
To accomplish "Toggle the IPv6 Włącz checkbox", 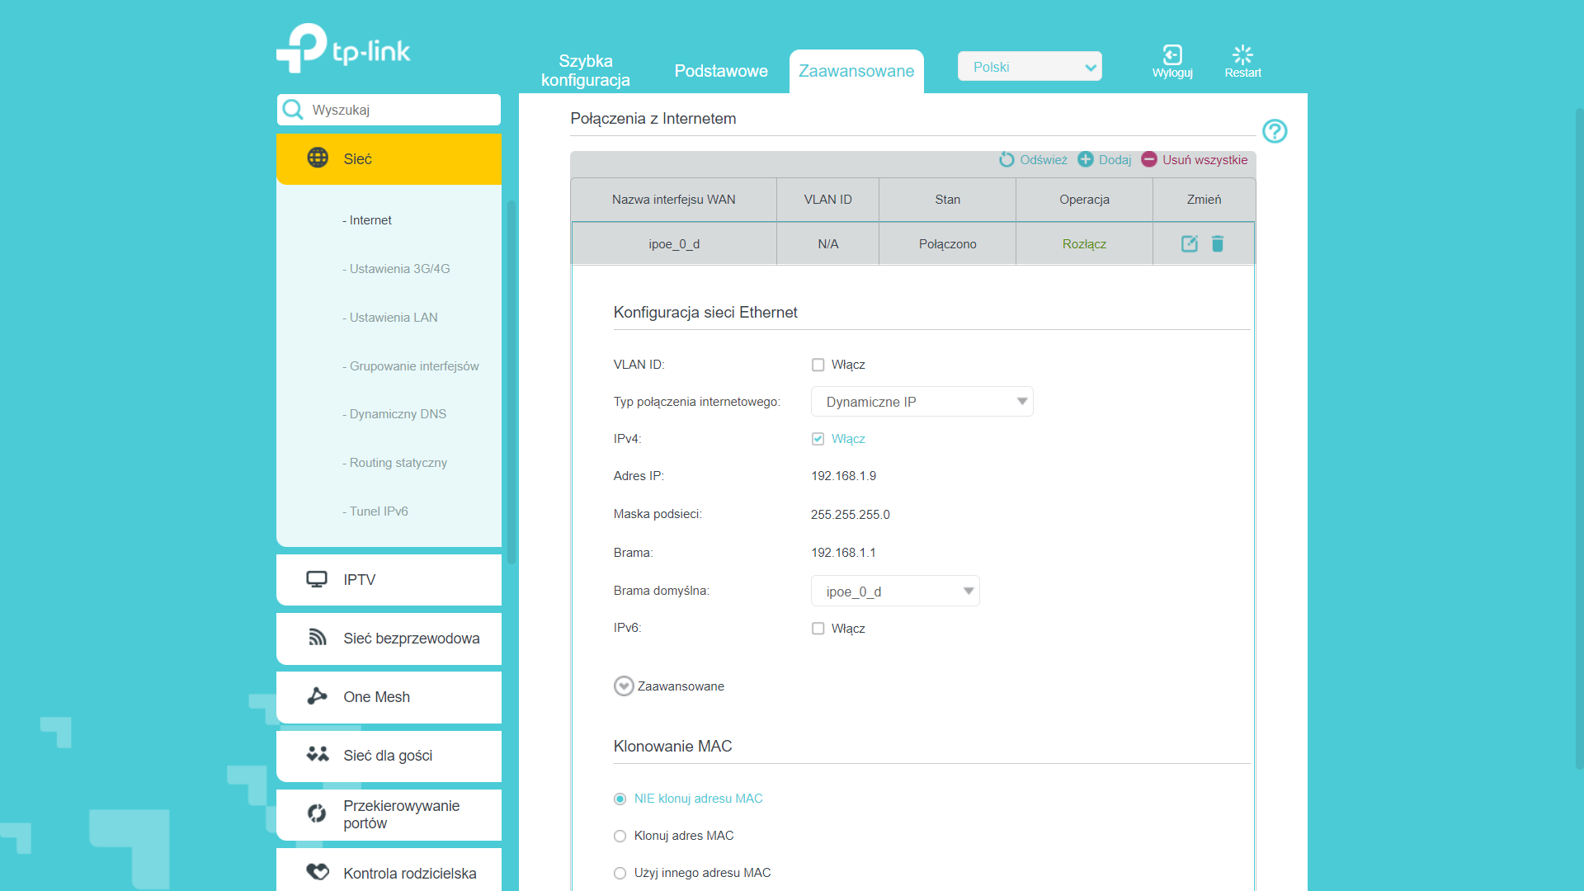I will [818, 629].
